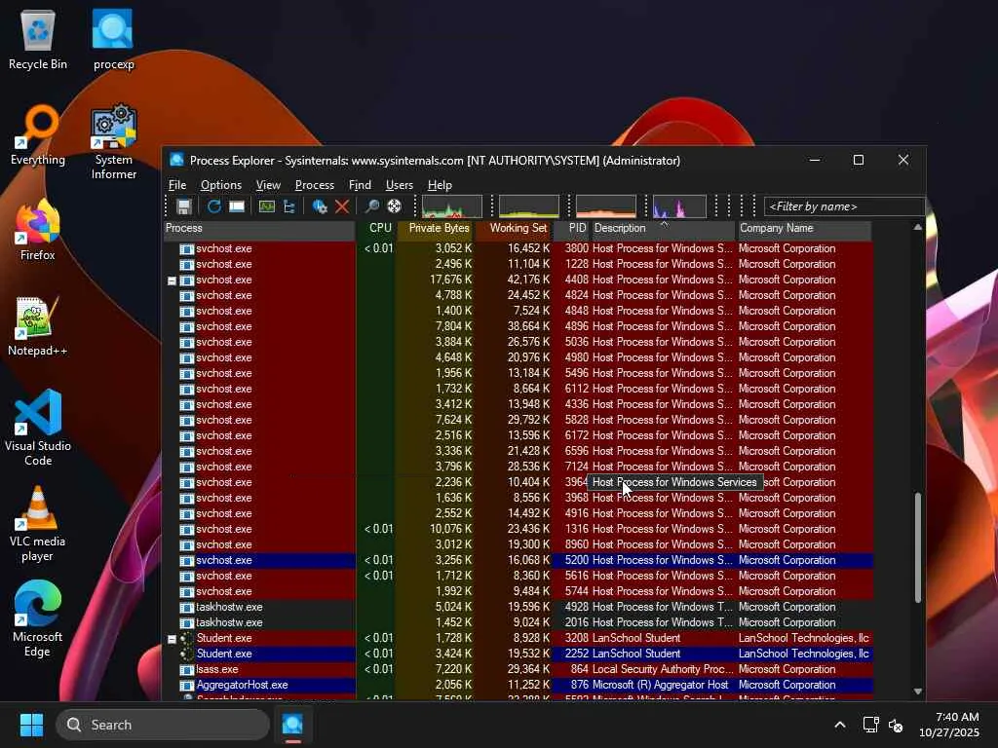Select the Everything desktop shortcut
Screen dimensions: 998x748
(38, 134)
